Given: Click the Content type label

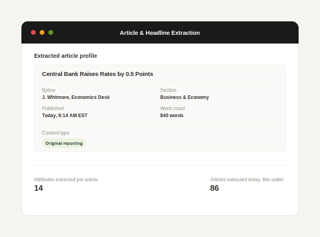Looking at the screenshot, I should tap(56, 133).
